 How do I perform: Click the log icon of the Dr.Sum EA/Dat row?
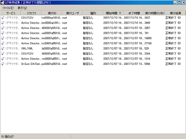(x=3, y=64)
